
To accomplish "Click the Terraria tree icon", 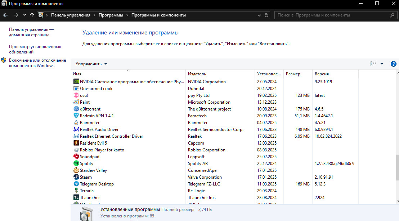I will click(76, 191).
